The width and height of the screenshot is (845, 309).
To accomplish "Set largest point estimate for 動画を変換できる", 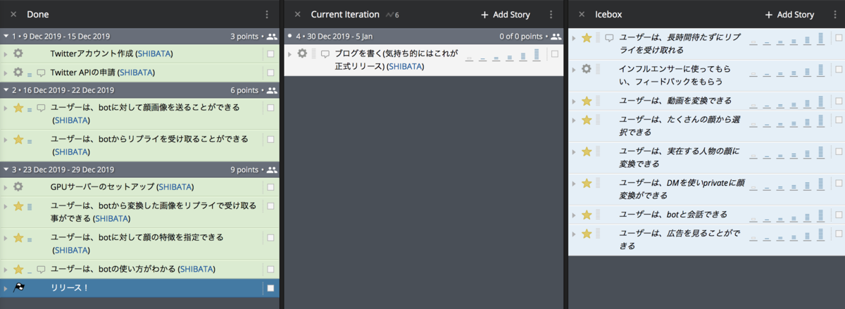I will pyautogui.click(x=821, y=101).
